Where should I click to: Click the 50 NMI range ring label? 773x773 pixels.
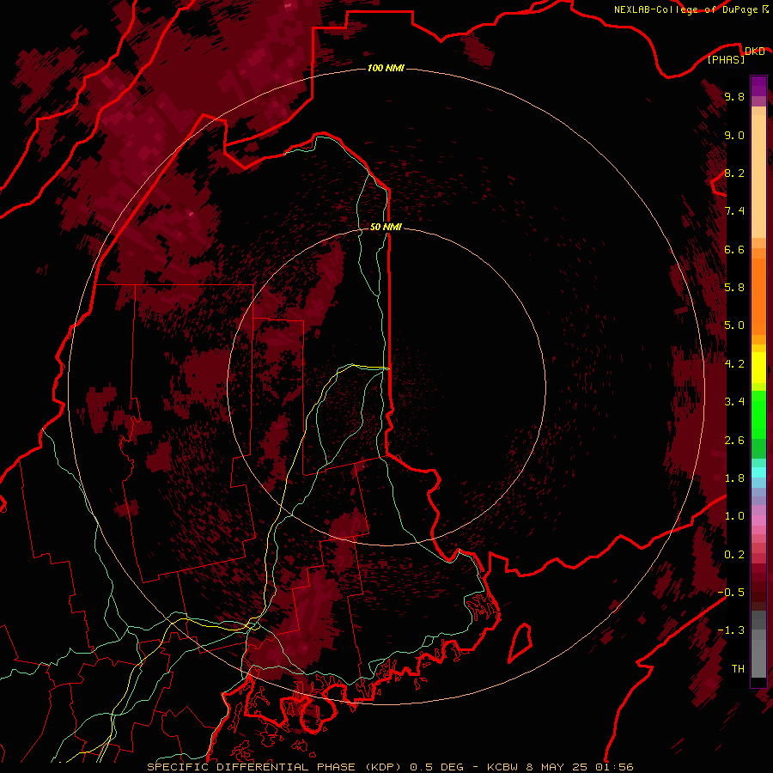pyautogui.click(x=386, y=227)
